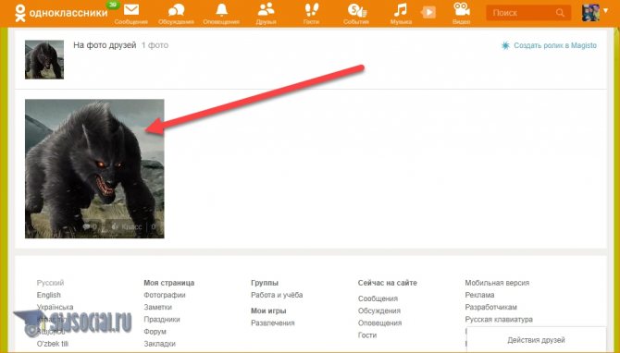
Task: Click the Класс like button on the photo
Action: click(x=127, y=226)
